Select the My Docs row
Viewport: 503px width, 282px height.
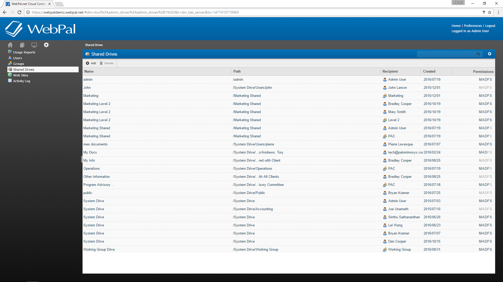tap(289, 152)
